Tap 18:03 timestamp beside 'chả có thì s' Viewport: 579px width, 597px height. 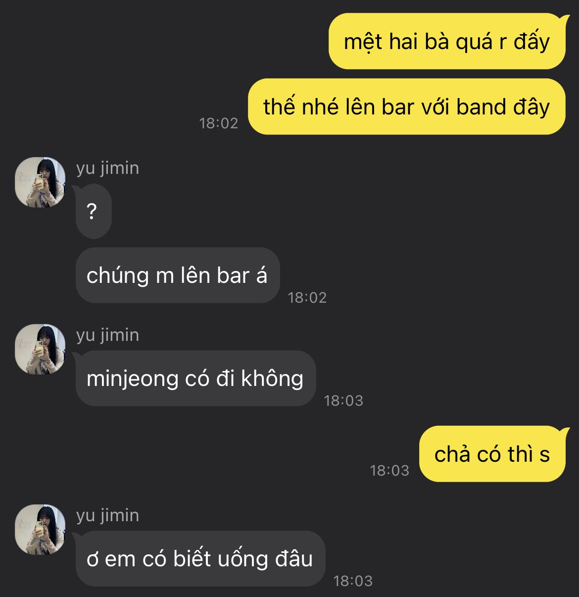[389, 471]
